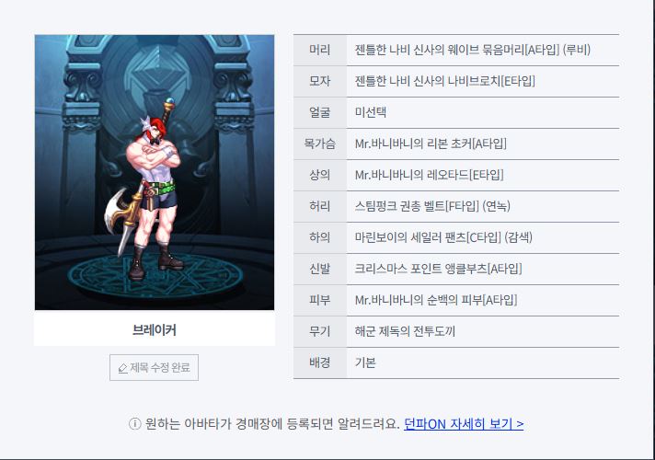Click the 배경 category label cell

[x=320, y=362]
